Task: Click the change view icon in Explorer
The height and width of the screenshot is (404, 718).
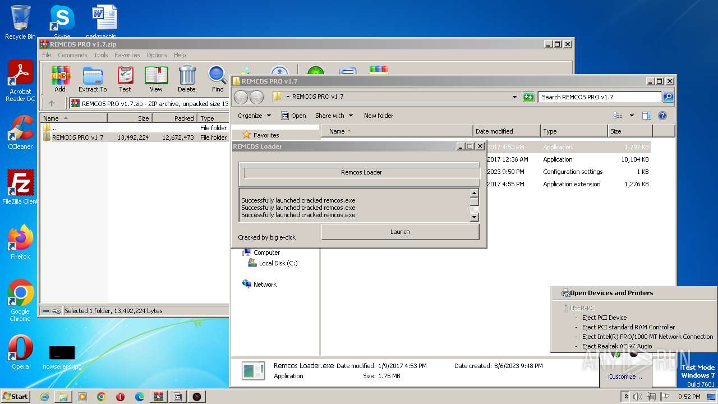Action: [x=618, y=116]
